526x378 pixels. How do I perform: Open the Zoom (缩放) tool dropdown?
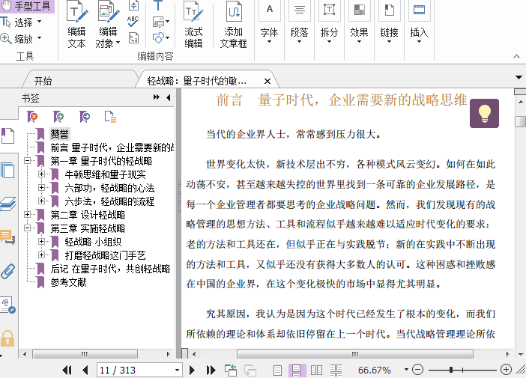pos(39,38)
